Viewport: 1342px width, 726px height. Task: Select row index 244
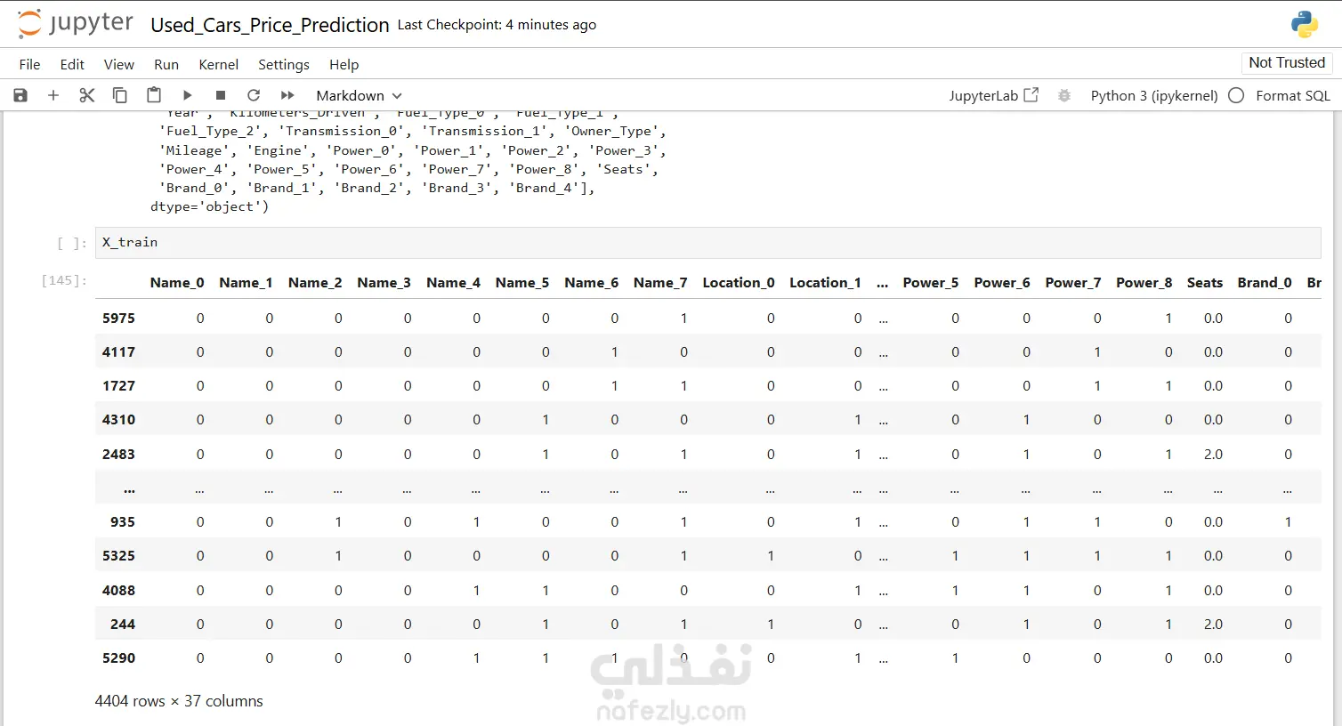coord(123,624)
